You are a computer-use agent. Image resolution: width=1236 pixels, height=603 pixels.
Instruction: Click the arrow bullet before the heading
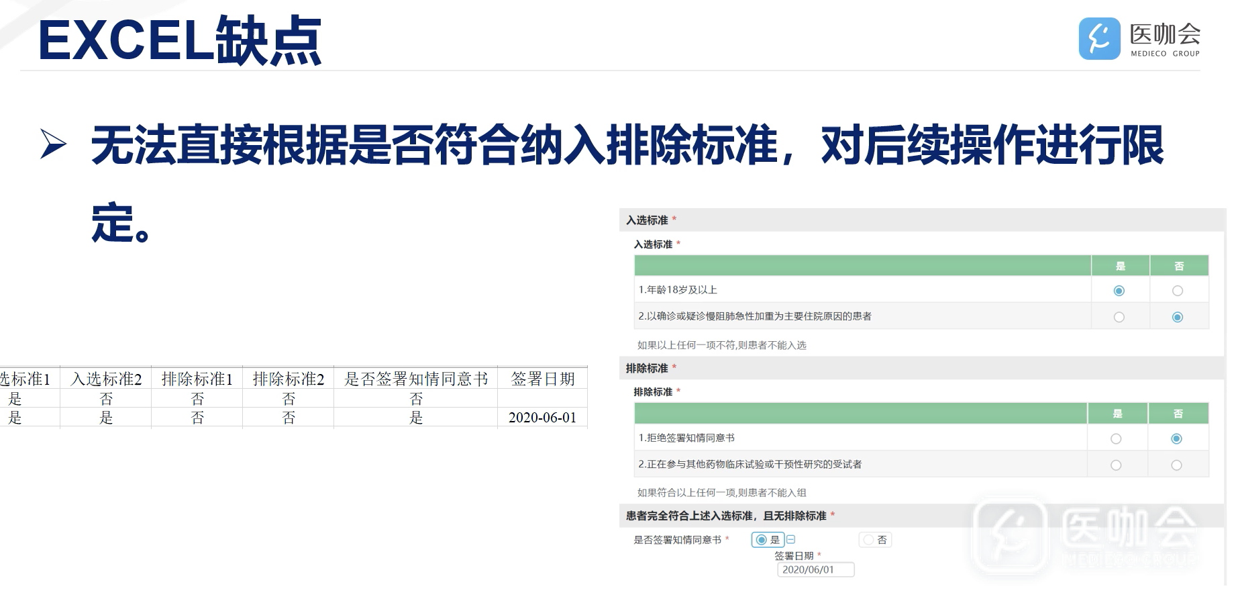(x=54, y=144)
